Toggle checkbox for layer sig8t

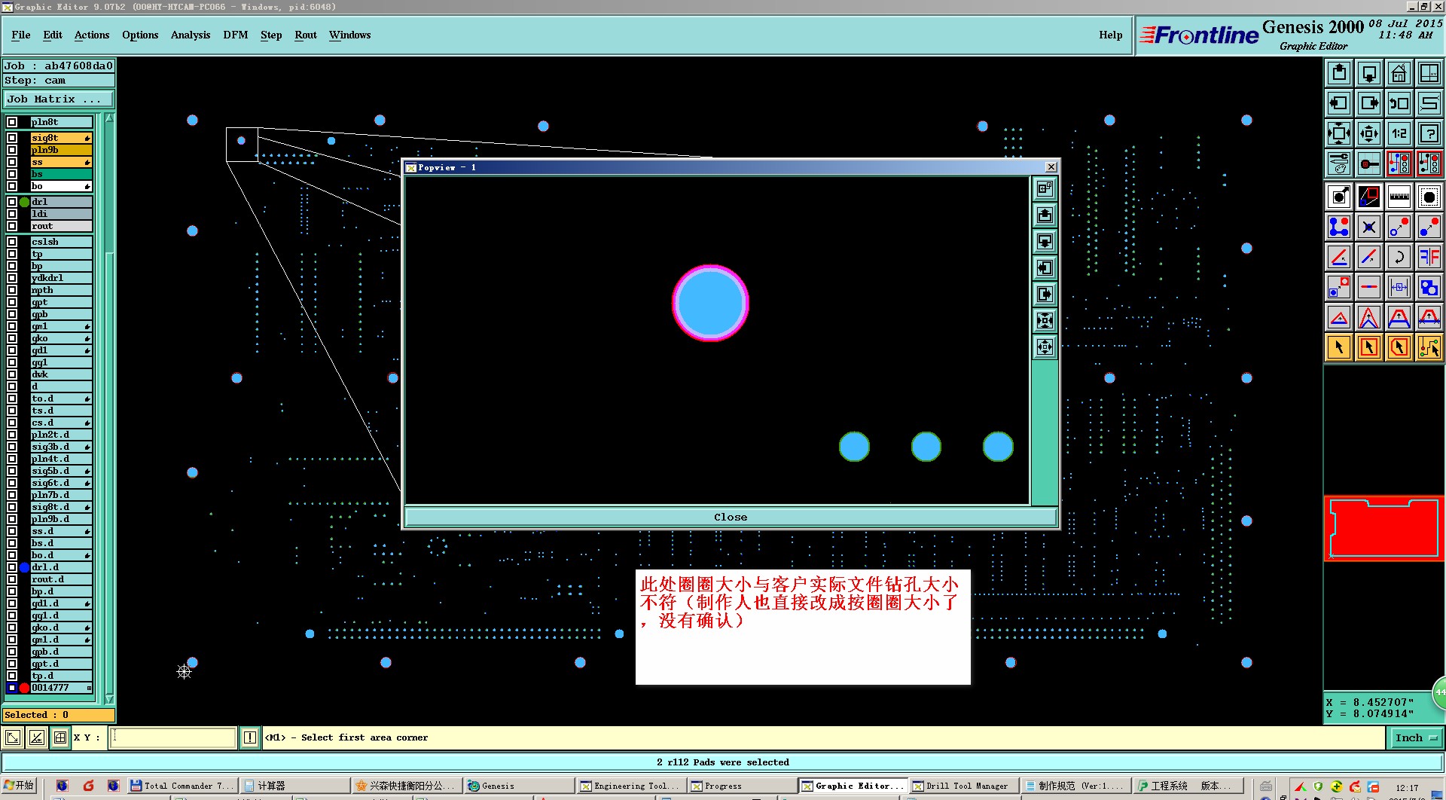[12, 138]
